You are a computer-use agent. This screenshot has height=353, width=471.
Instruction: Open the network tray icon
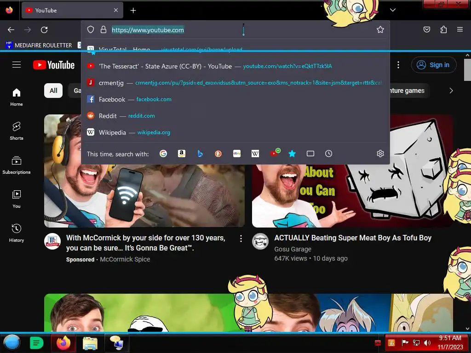(416, 343)
